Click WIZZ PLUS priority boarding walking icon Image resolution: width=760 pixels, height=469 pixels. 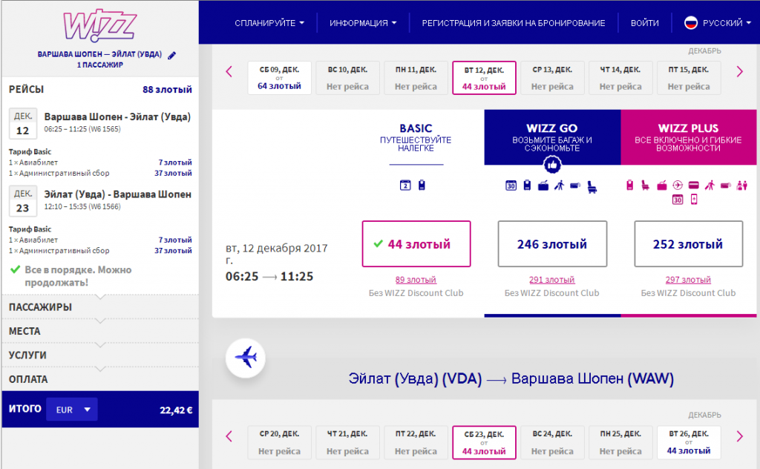coord(710,185)
